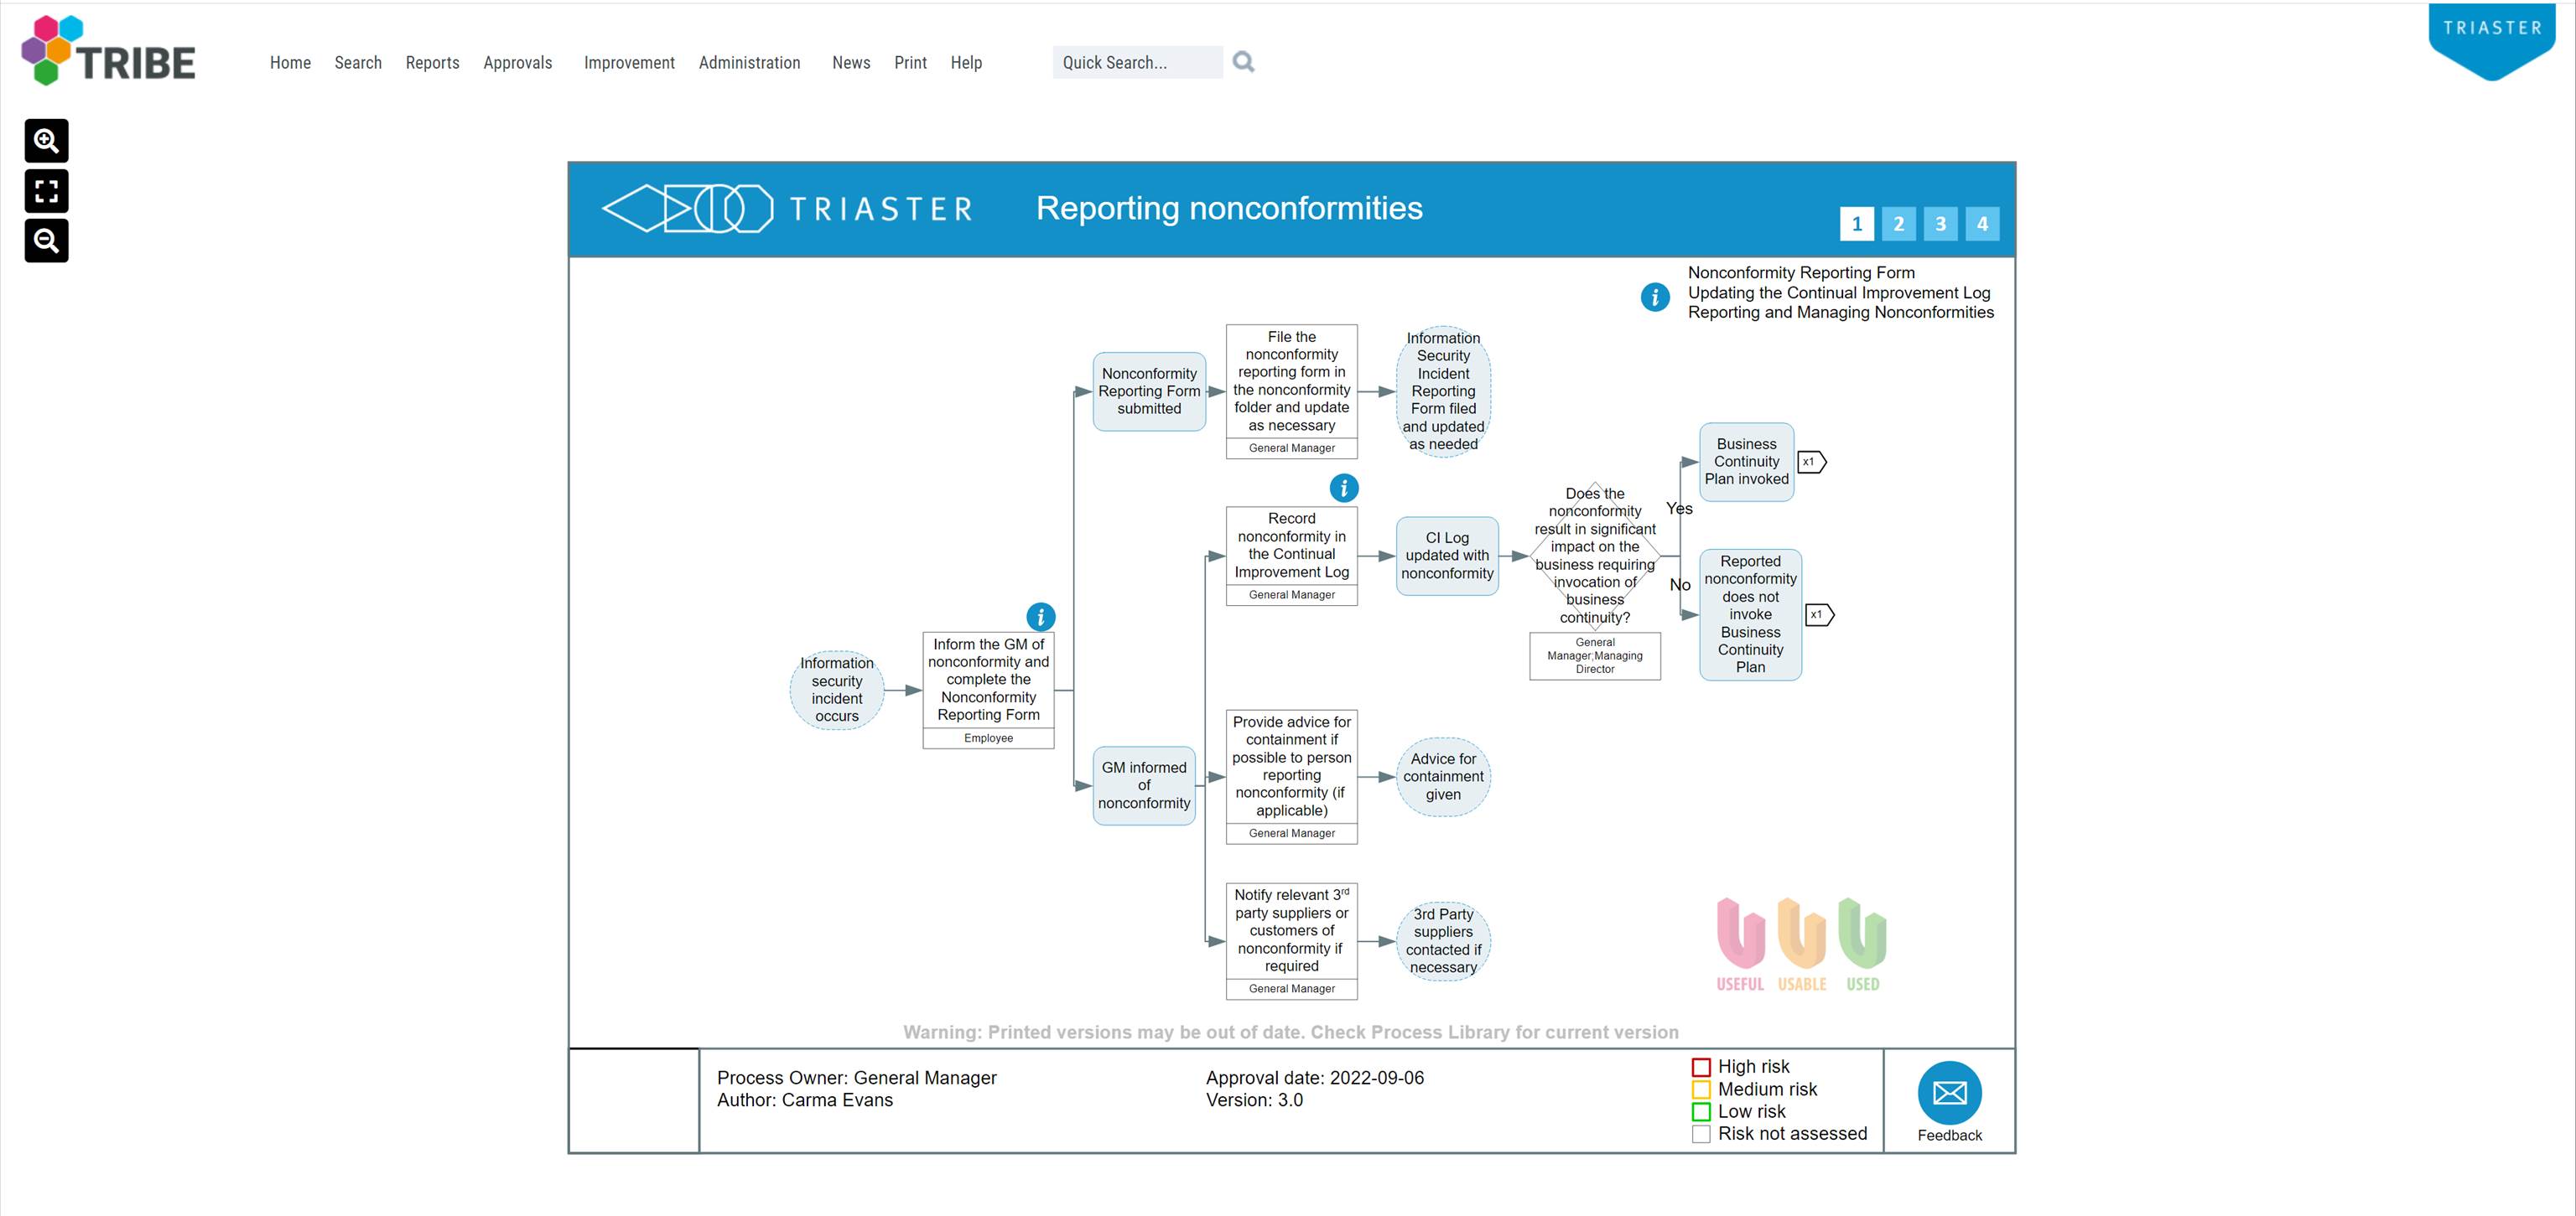2576x1216 pixels.
Task: Click the info icon beside Nonconformity Reporting Form links
Action: [1655, 297]
